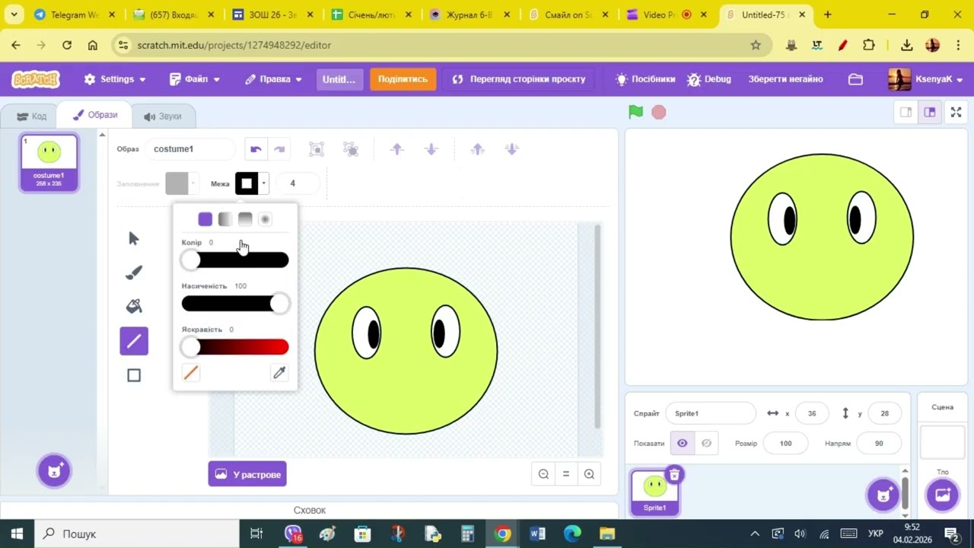
Task: Open the Choose a Backdrop button
Action: coord(942,495)
